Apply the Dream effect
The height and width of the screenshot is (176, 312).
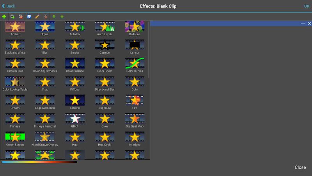pos(15,102)
